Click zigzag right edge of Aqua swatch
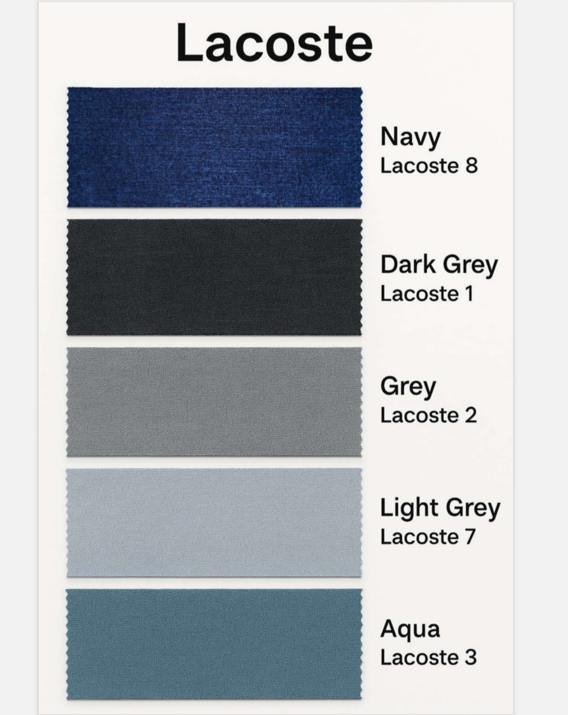This screenshot has height=715, width=568. 360,644
